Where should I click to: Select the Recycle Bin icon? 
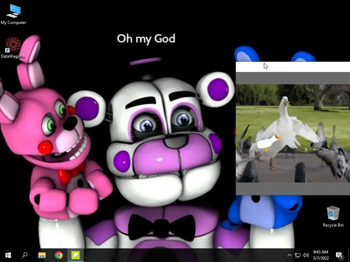point(333,217)
